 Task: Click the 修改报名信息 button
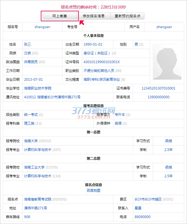[x=94, y=16]
